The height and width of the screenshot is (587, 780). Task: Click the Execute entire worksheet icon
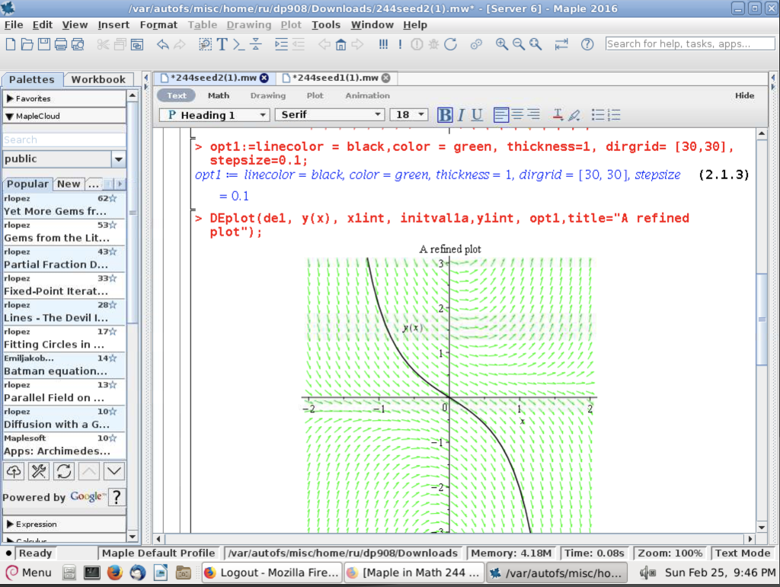(x=383, y=44)
